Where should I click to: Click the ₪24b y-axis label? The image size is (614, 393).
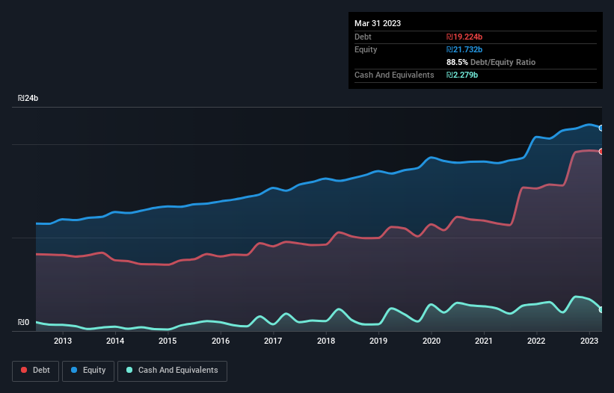(x=28, y=98)
